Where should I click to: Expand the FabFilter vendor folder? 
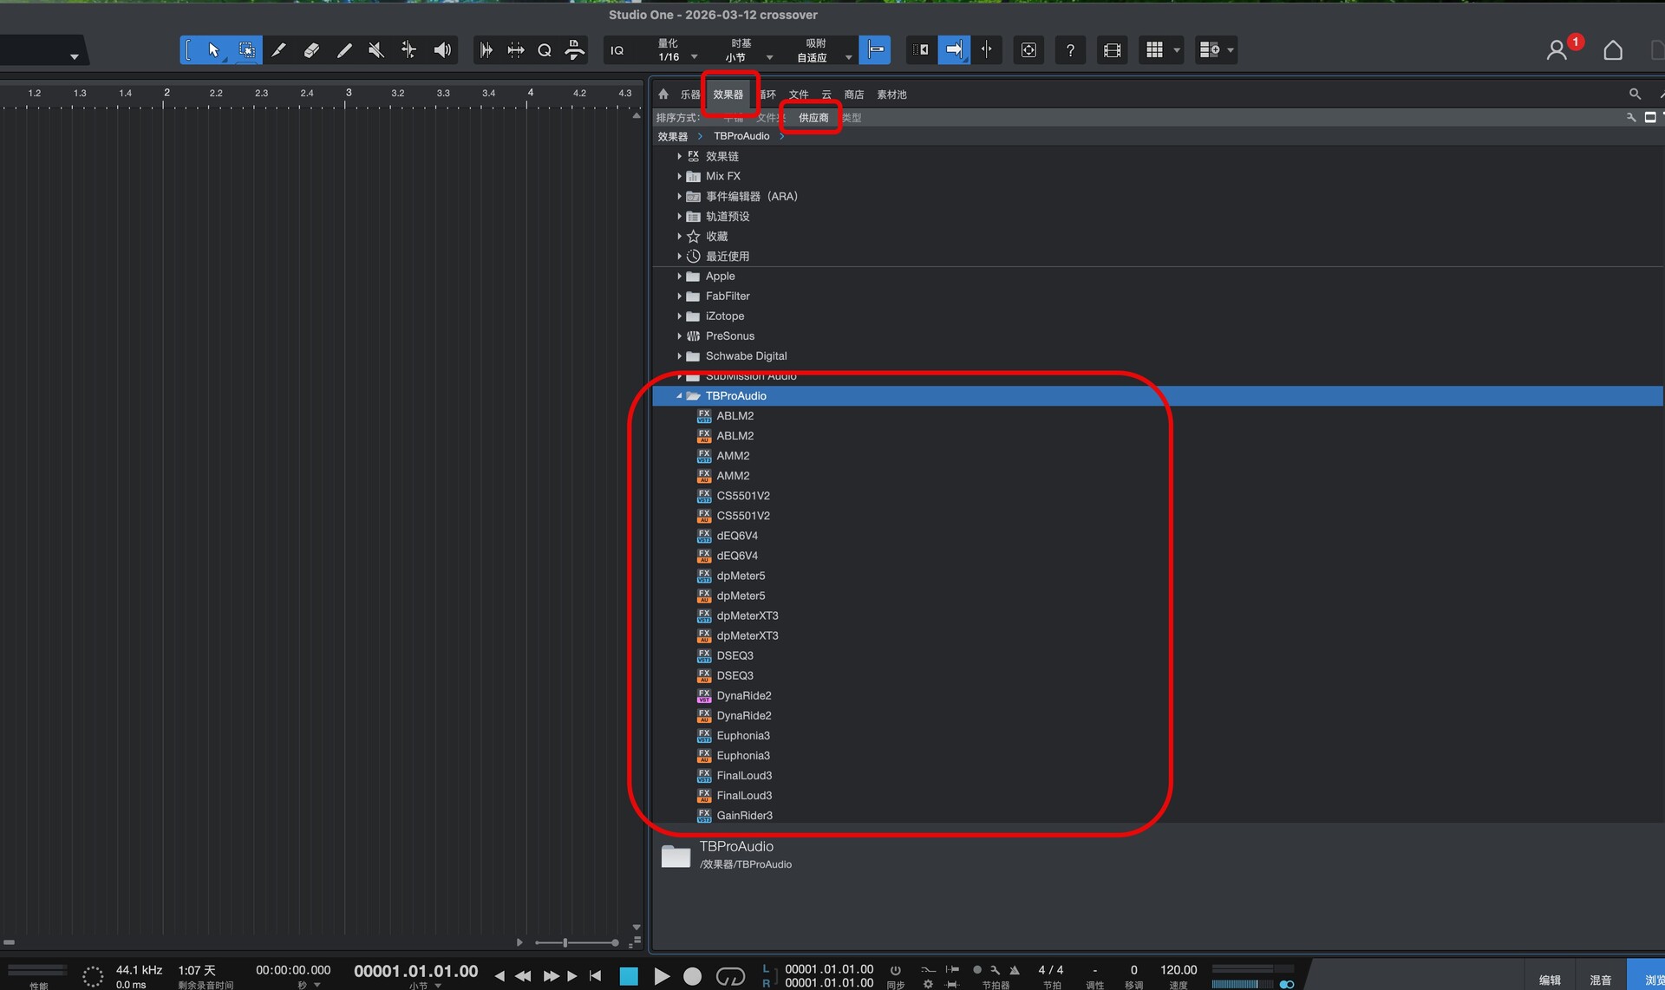click(x=679, y=296)
